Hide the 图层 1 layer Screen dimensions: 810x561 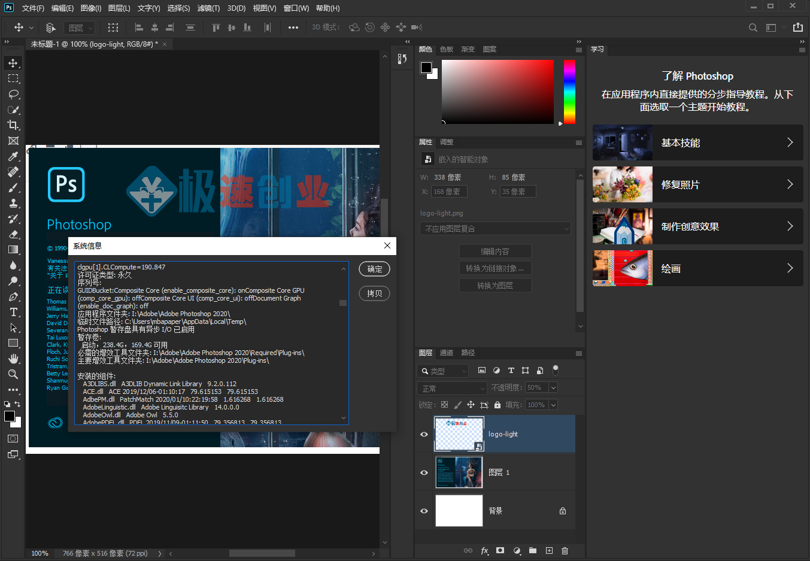pos(424,472)
